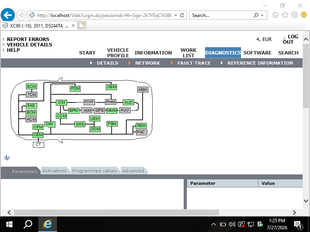Open the search provider dropdown arrow

click(x=262, y=15)
